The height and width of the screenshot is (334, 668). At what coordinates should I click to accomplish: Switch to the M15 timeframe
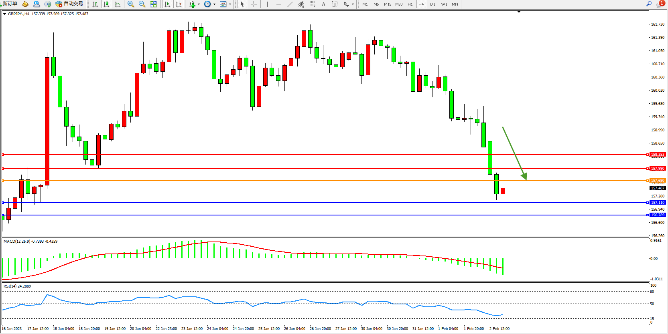tap(387, 4)
